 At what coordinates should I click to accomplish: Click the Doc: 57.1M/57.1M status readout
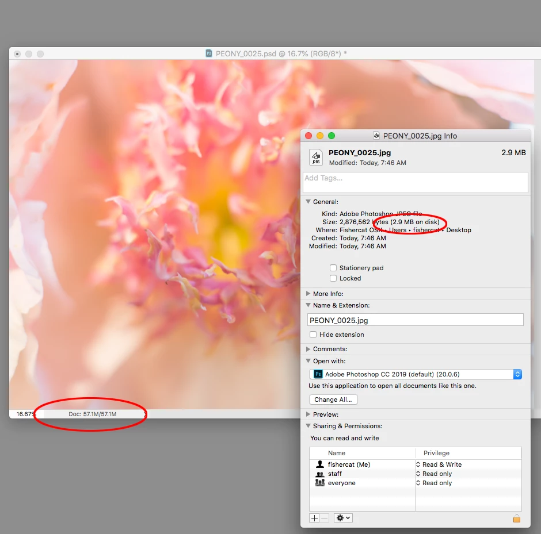[x=92, y=414]
